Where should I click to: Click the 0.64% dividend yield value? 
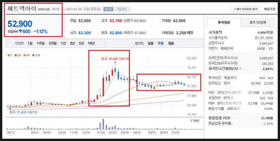pos(269,108)
